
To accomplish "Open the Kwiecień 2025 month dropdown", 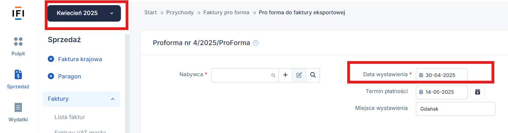I will click(84, 13).
